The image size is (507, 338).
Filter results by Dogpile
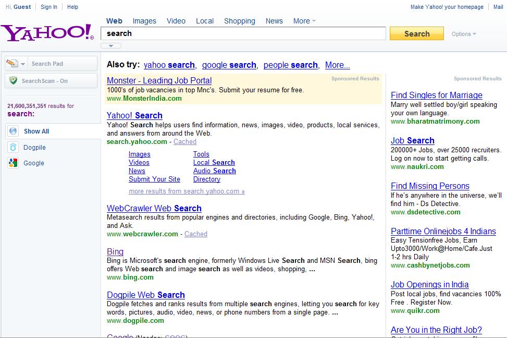click(34, 147)
